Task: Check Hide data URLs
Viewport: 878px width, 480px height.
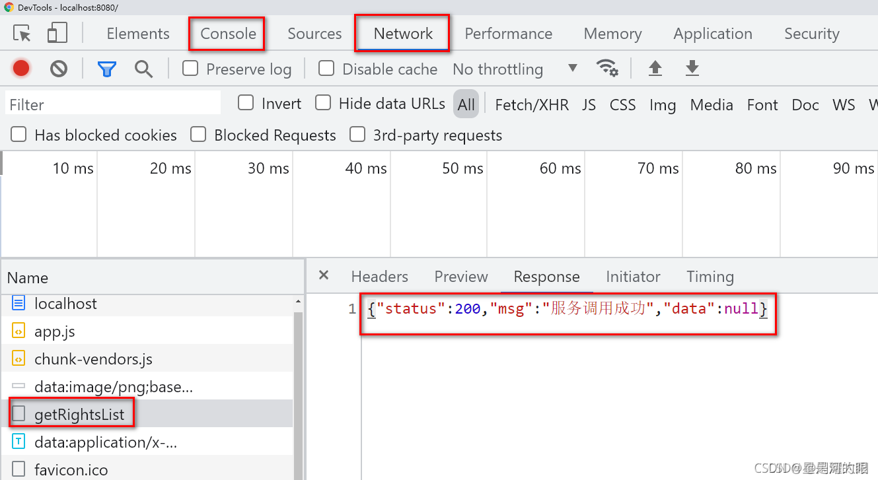Action: point(323,102)
